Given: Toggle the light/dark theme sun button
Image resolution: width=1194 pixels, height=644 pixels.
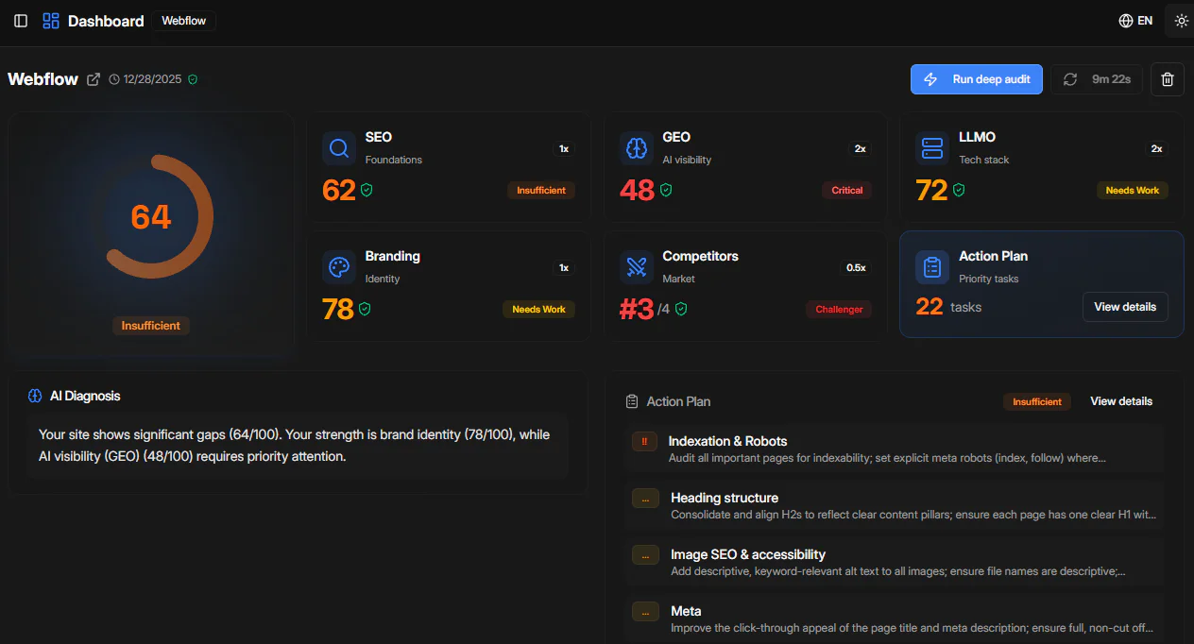Looking at the screenshot, I should click(x=1181, y=21).
